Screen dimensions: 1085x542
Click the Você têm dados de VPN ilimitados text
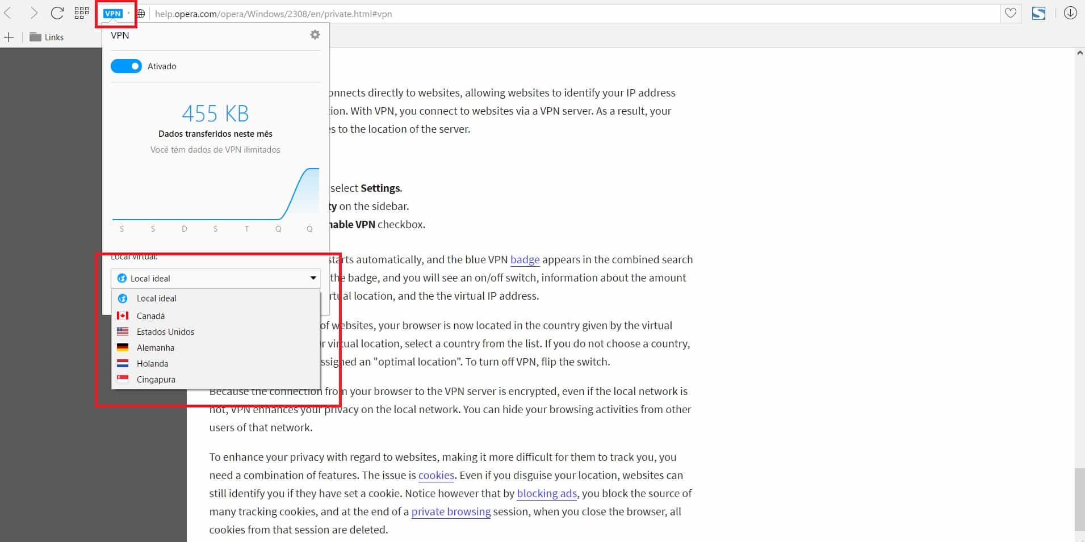tap(215, 150)
